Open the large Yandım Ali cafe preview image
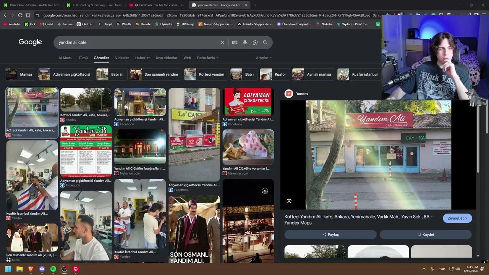 (378, 155)
